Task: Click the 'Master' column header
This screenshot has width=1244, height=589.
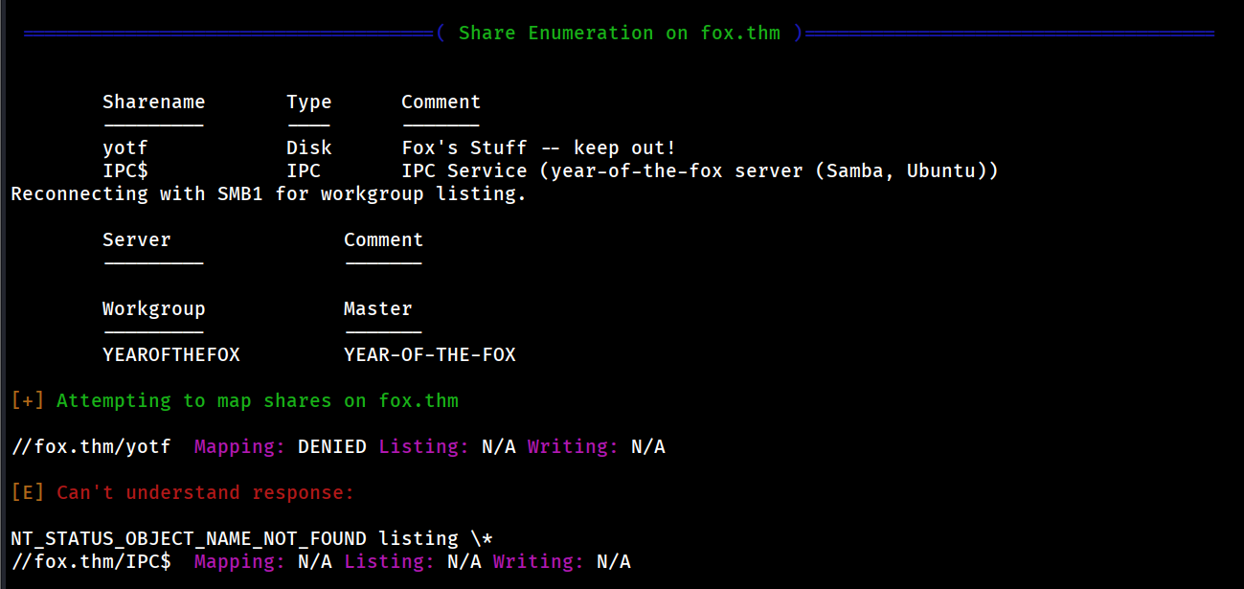Action: pos(377,309)
